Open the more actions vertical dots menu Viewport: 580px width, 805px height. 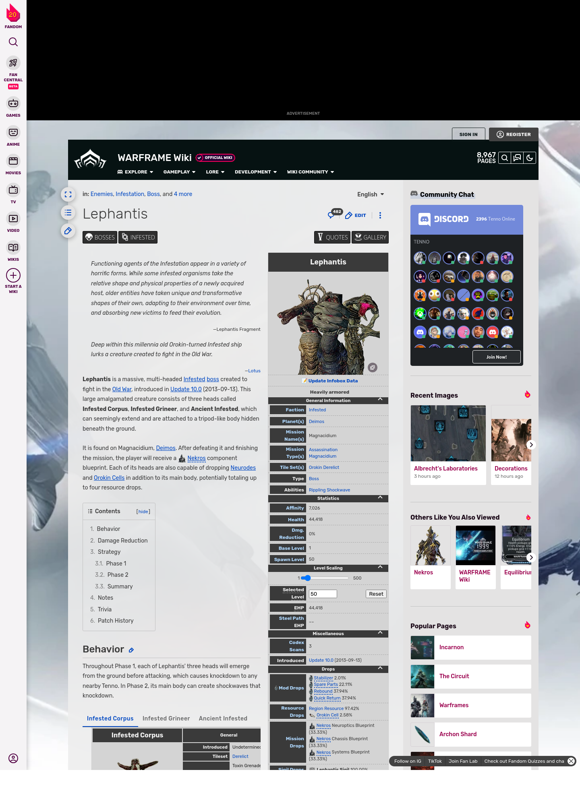click(x=380, y=215)
